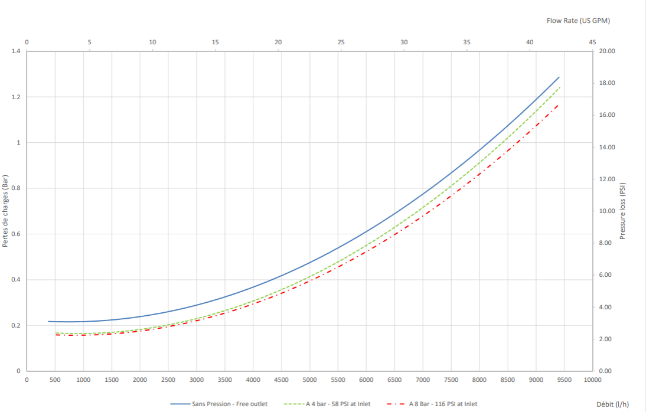Click the 35 label on top GPM axis

[466, 42]
